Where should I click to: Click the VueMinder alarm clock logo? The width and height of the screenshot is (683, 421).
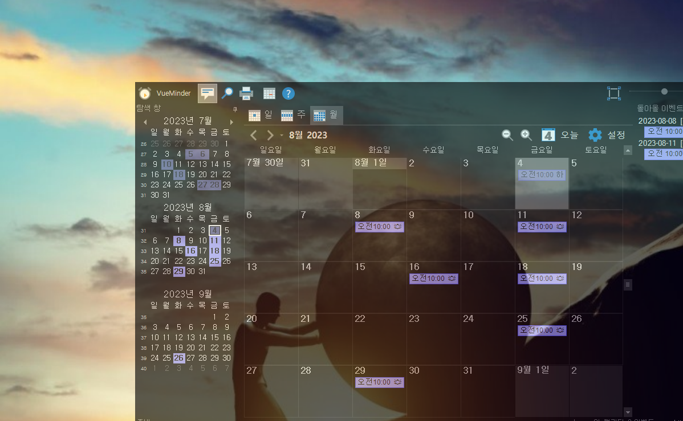point(145,93)
